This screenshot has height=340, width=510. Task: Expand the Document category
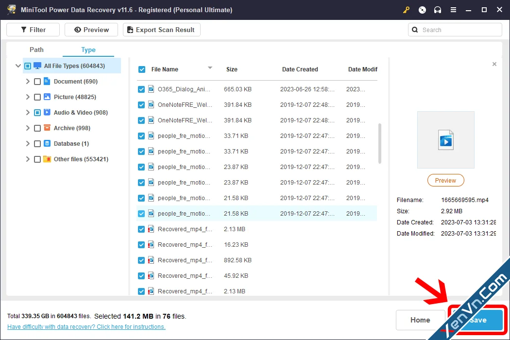pyautogui.click(x=28, y=81)
